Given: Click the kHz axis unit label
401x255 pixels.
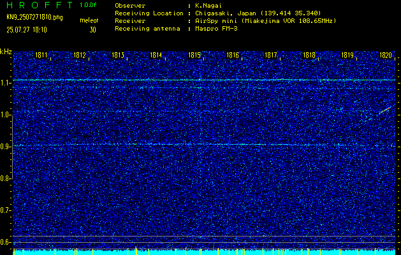Looking at the screenshot, I should [6, 52].
